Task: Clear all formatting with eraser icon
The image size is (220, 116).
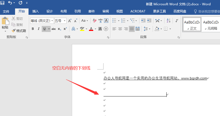Action: [x=95, y=21]
